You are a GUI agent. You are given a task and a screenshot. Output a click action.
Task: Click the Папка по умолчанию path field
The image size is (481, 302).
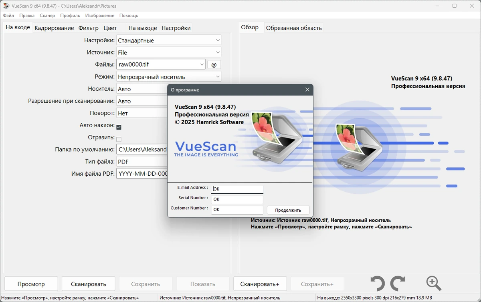(142, 149)
